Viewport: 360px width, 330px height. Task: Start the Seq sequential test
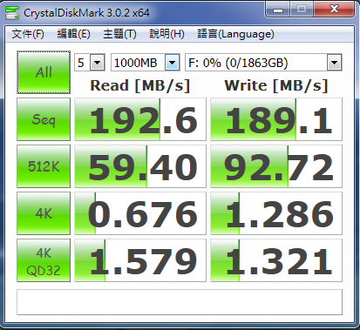pyautogui.click(x=44, y=119)
